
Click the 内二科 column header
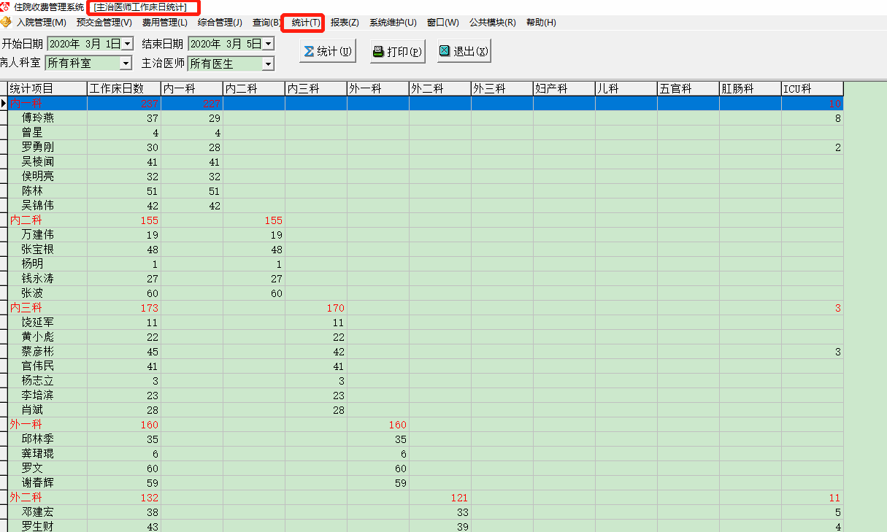254,88
